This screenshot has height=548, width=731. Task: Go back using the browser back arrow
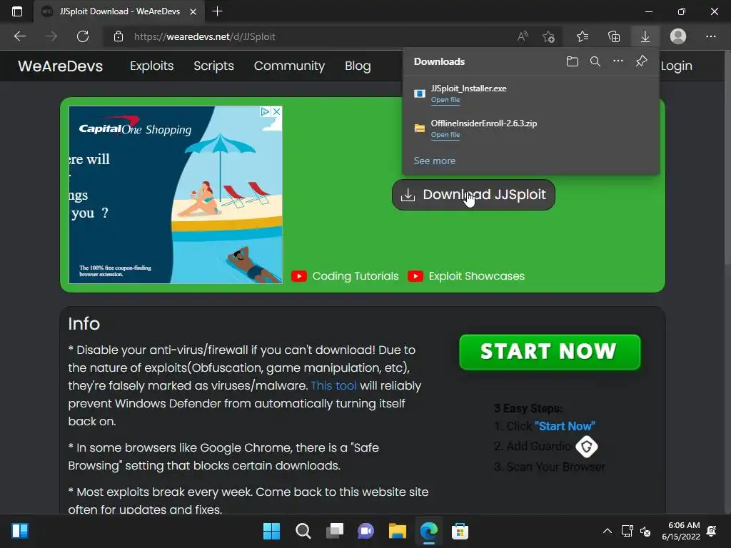point(20,36)
